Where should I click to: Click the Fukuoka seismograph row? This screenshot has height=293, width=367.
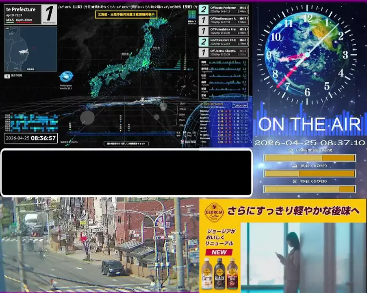click(224, 83)
